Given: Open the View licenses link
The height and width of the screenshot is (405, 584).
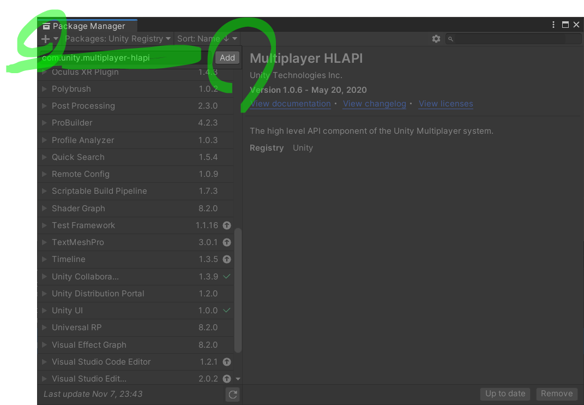Looking at the screenshot, I should [446, 104].
